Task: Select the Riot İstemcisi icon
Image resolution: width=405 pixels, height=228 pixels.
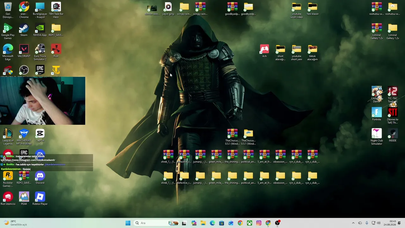Action: click(8, 199)
